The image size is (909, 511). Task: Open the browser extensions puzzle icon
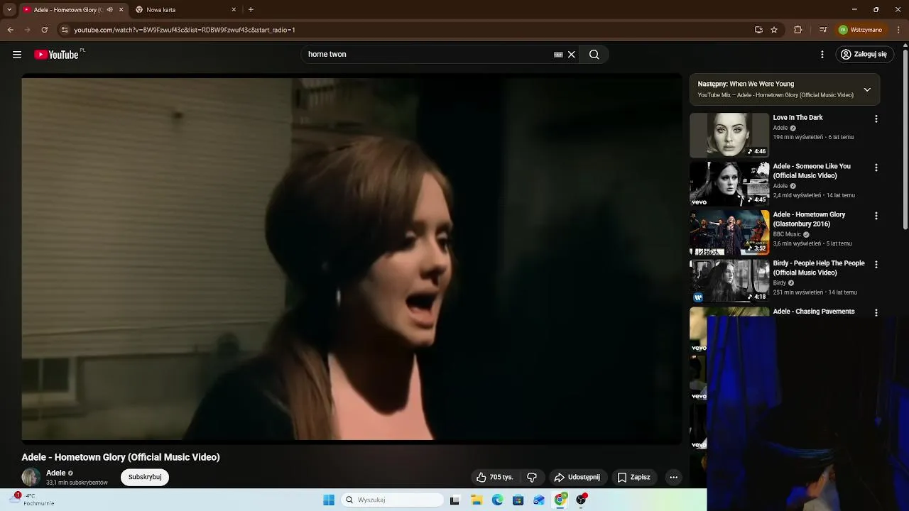798,30
